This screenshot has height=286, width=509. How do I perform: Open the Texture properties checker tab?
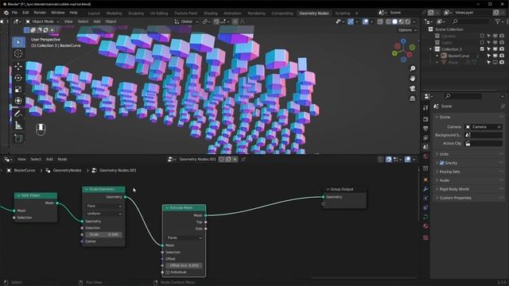[425, 238]
